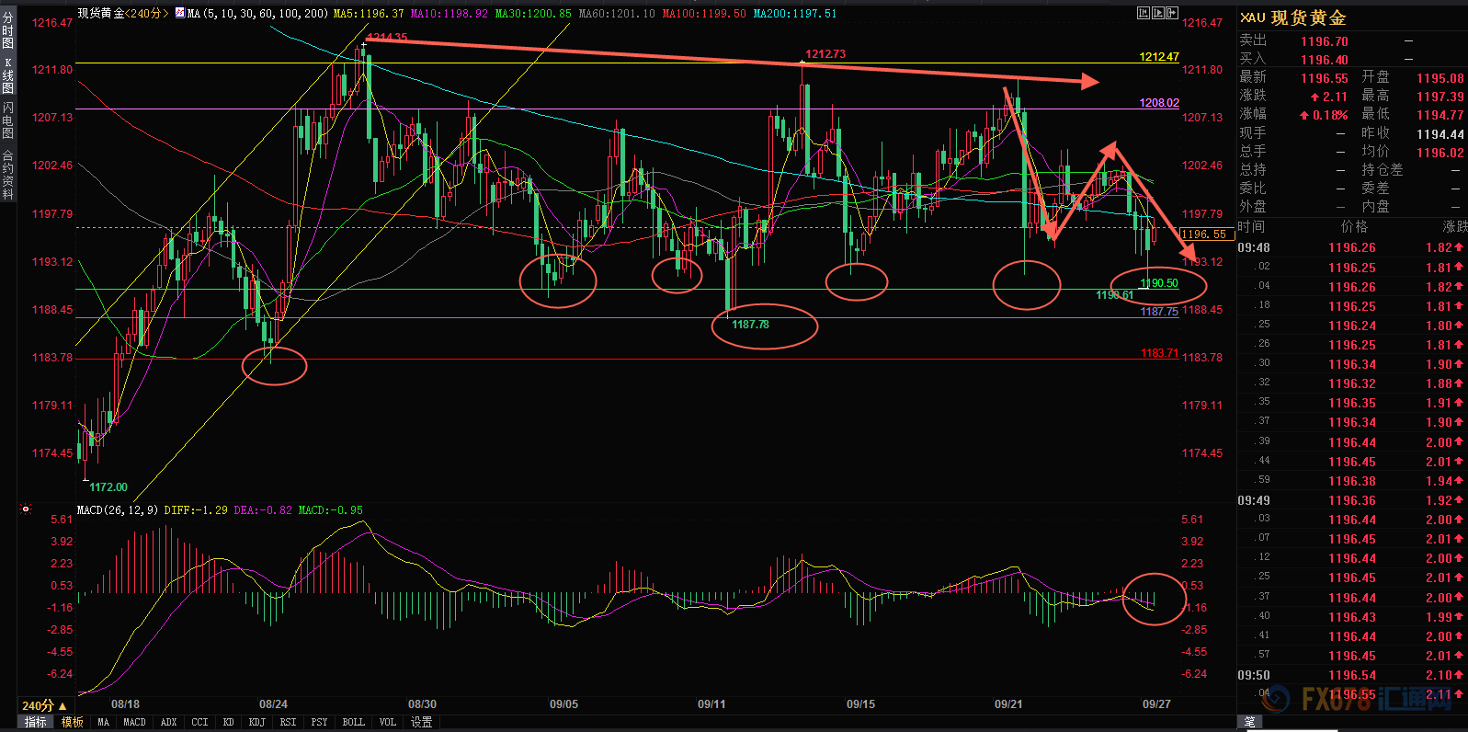1468x732 pixels.
Task: Open the 240分 timeframe dropdown
Action: [44, 705]
